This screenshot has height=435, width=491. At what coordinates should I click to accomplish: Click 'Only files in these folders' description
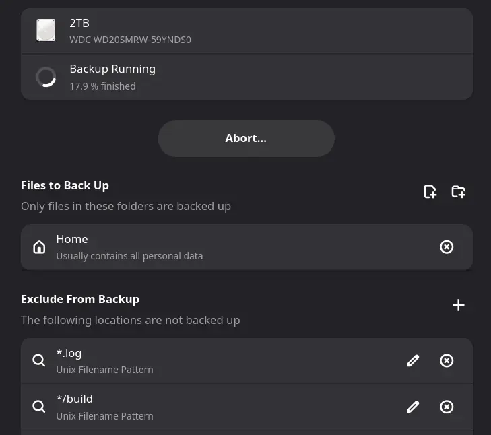coord(126,206)
